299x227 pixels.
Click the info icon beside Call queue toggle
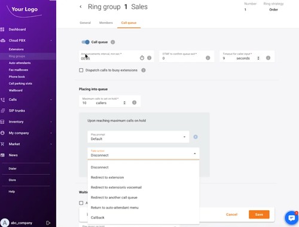coord(113,42)
